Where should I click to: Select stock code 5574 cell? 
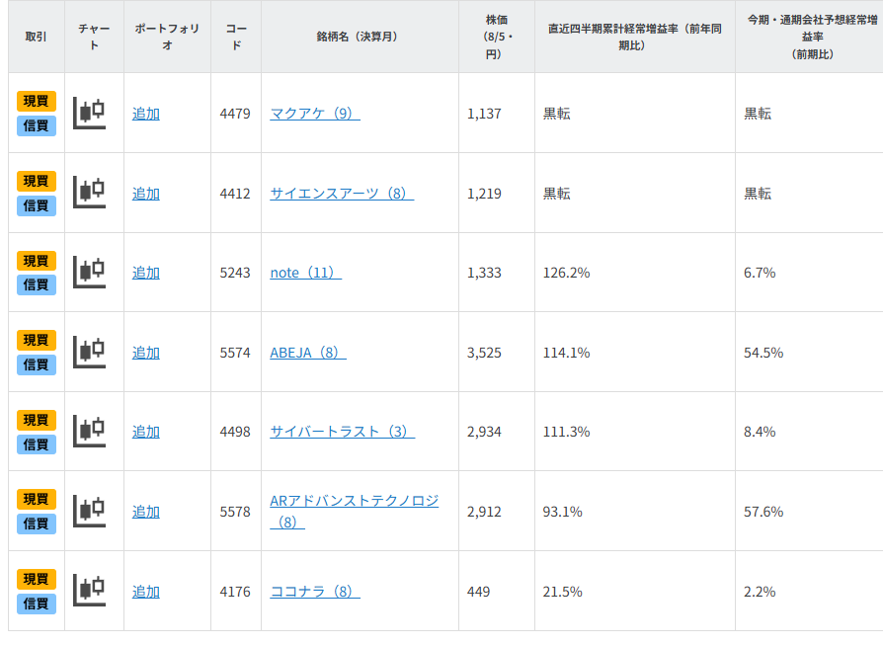click(x=235, y=353)
